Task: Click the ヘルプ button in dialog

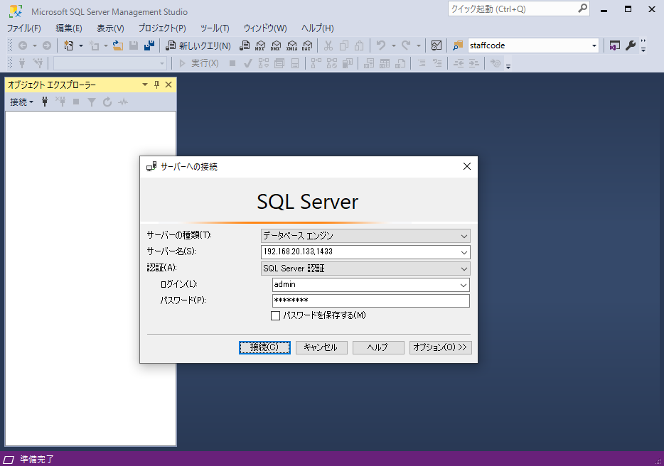Action: coord(378,347)
